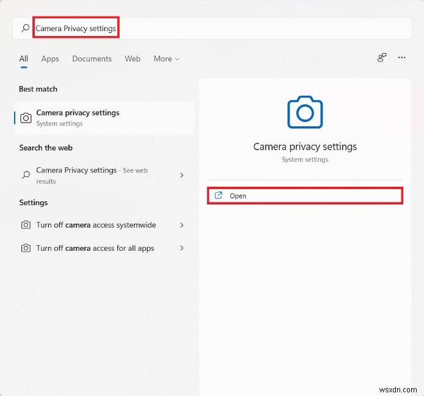
Task: Click large blue camera icon in preview pane
Action: point(305,112)
